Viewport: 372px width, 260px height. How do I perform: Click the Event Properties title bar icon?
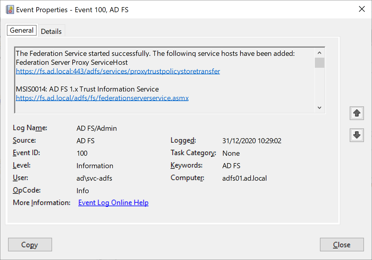pos(10,10)
